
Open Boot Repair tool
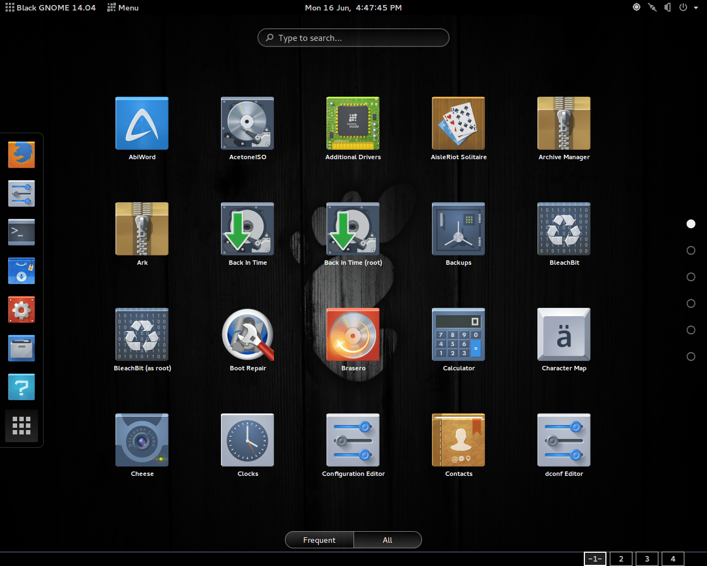pos(247,335)
